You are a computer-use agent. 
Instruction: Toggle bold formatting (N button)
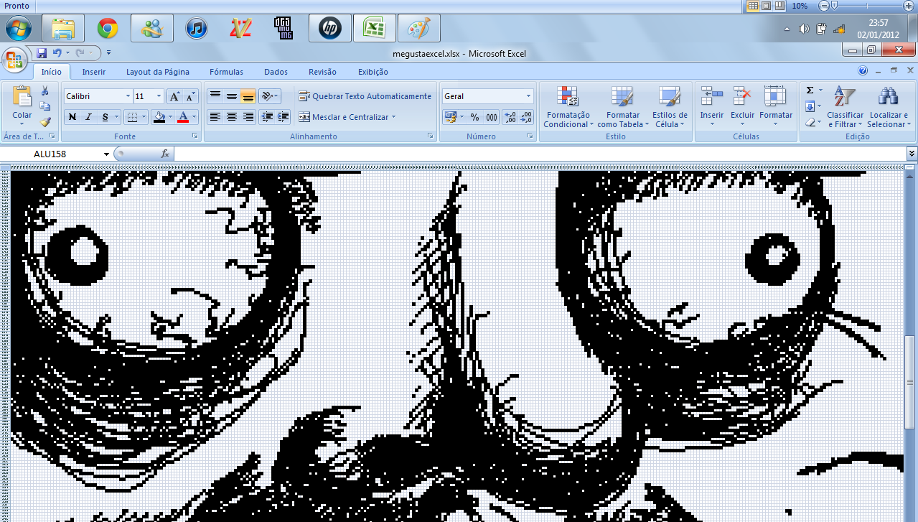(x=72, y=117)
